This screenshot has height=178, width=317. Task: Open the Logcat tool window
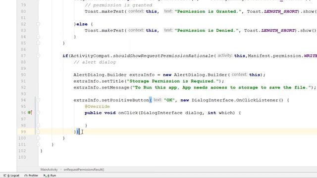11,176
